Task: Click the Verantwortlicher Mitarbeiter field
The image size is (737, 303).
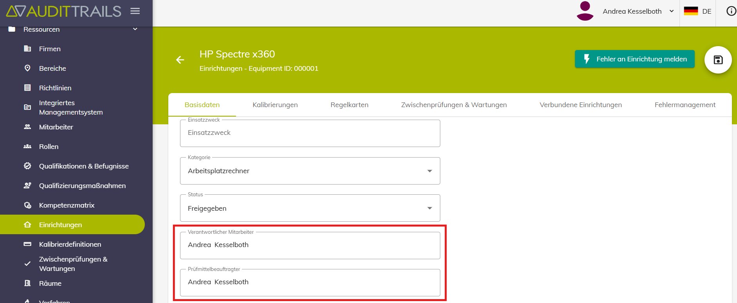Action: pos(310,246)
